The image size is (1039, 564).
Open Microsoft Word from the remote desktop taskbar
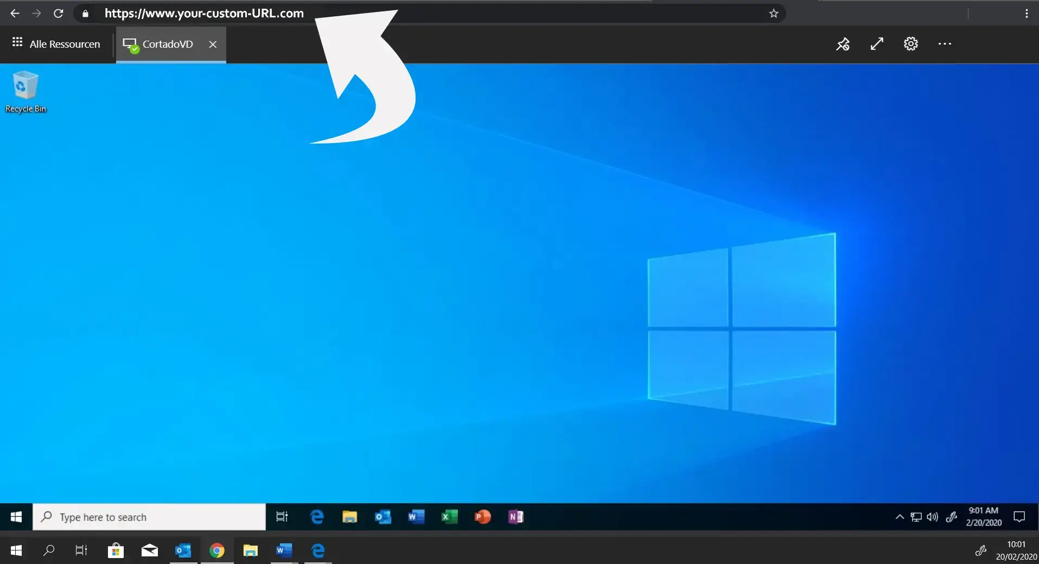(x=416, y=517)
